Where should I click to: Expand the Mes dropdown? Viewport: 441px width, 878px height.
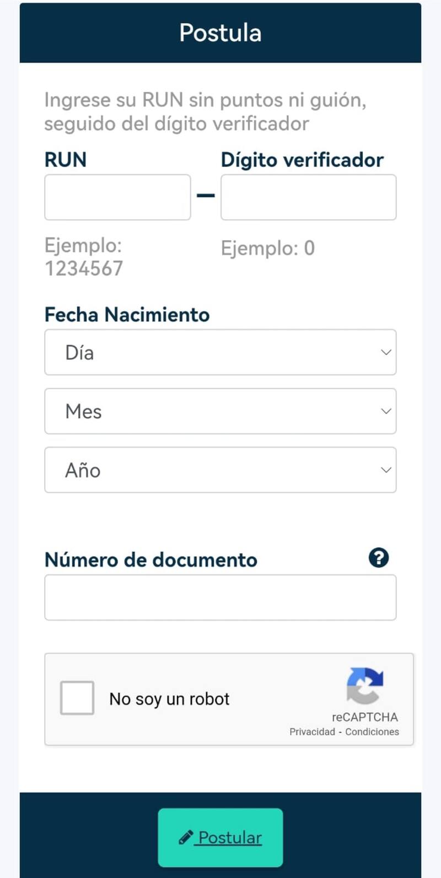tap(220, 411)
